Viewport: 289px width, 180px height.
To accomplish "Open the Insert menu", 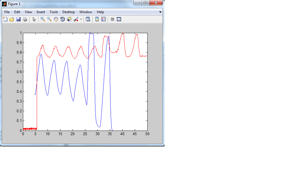I will 41,12.
